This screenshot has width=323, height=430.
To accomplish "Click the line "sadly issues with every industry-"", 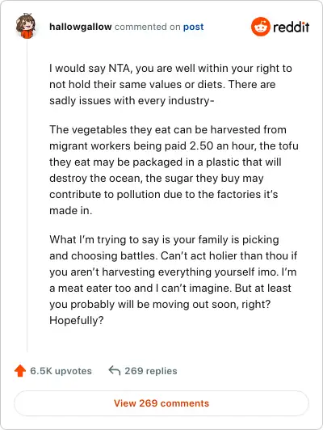I will point(132,101).
